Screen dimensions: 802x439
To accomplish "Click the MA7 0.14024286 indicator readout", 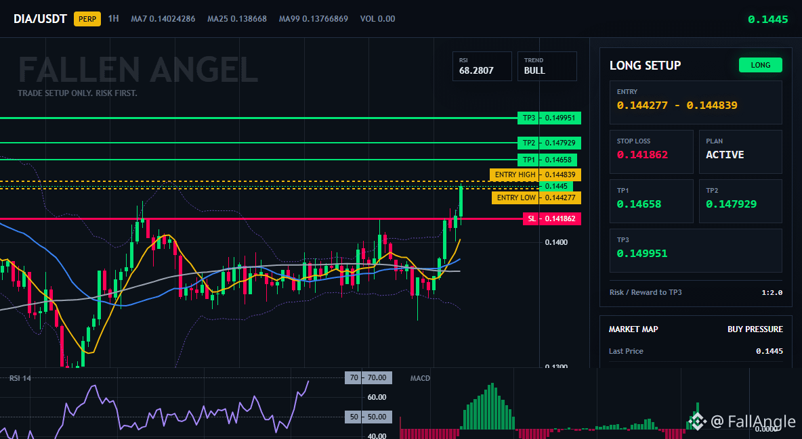I will click(163, 19).
